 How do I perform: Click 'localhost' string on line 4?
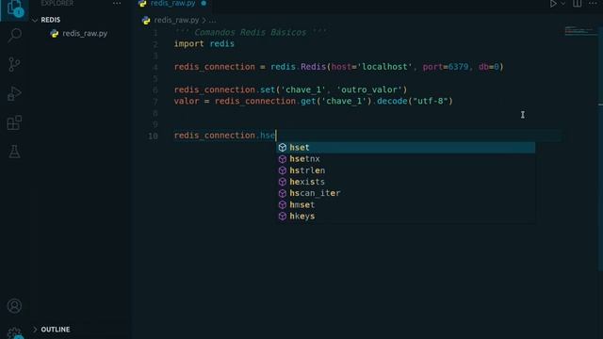coord(384,67)
